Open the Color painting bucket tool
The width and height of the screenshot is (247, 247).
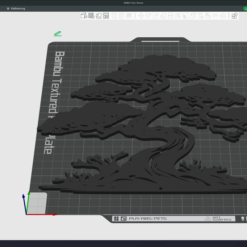point(208,16)
